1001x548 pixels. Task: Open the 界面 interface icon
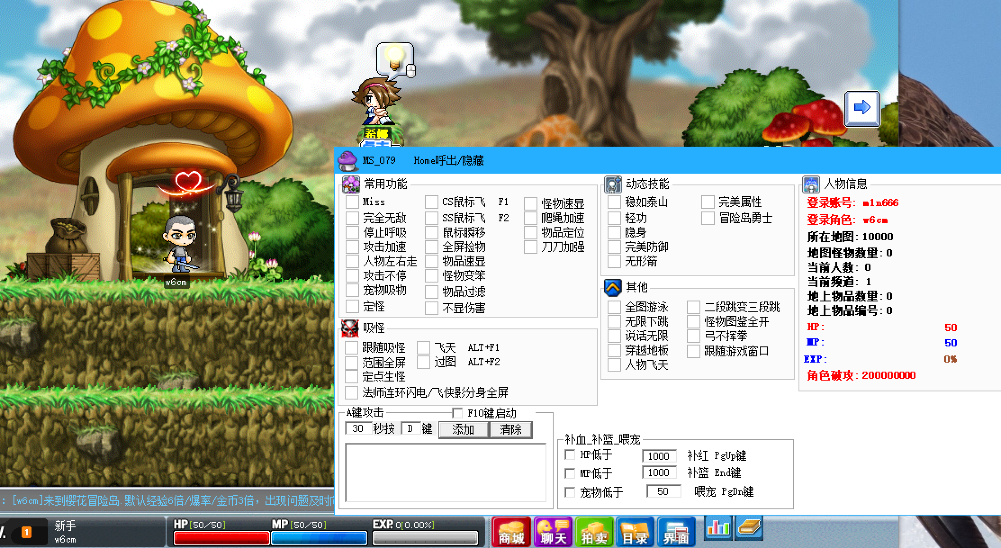[676, 532]
